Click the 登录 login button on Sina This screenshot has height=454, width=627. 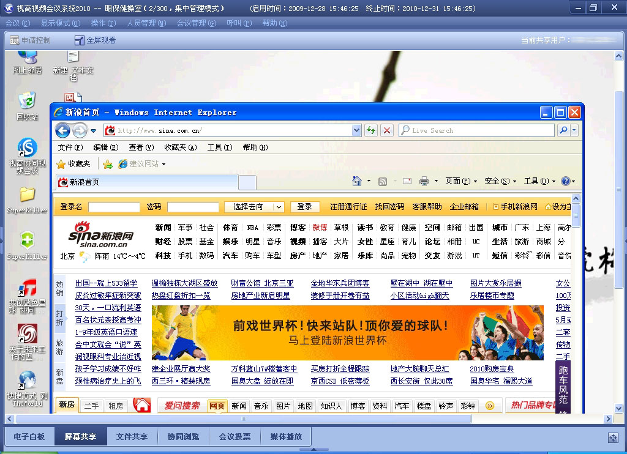305,207
